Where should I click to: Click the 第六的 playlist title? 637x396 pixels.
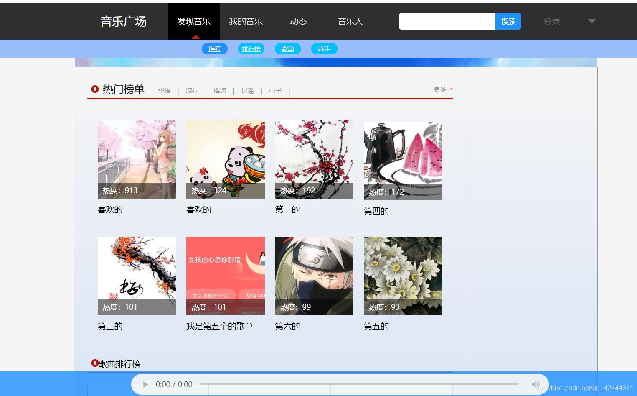point(287,326)
